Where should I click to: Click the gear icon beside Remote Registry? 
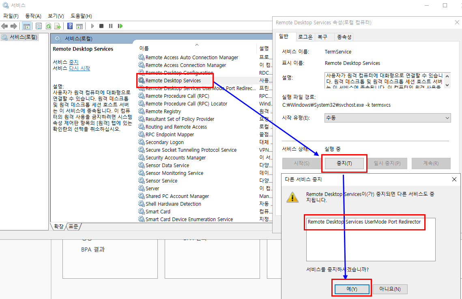coord(142,111)
